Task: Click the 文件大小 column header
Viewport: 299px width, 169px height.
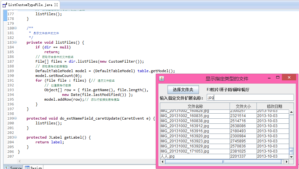Action: (x=243, y=106)
